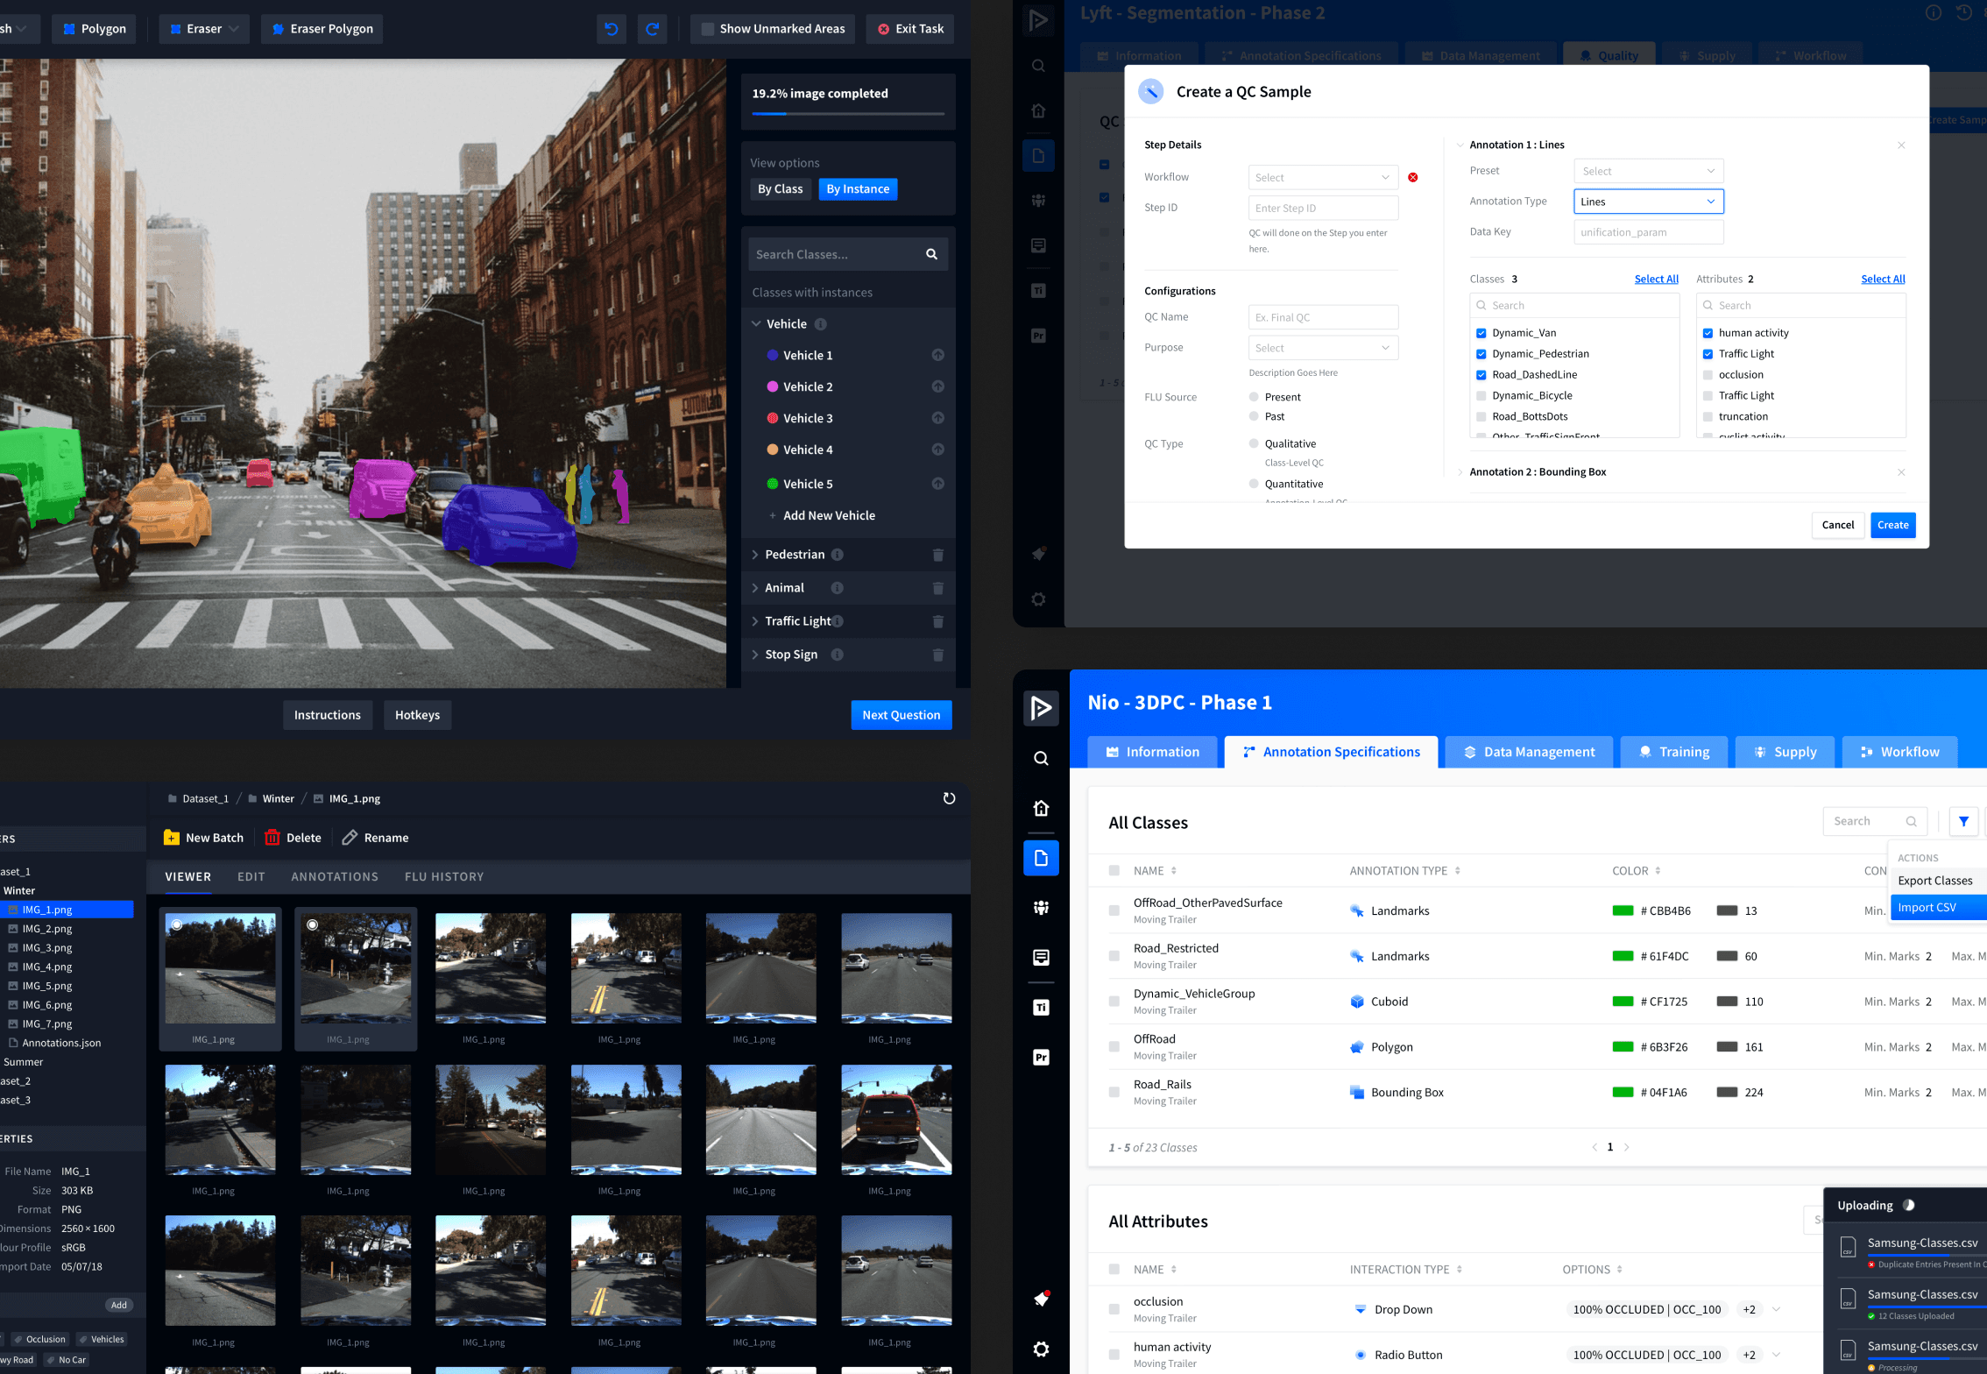
Task: Expand Annotation 2 : Bounding Box section
Action: pos(1460,472)
